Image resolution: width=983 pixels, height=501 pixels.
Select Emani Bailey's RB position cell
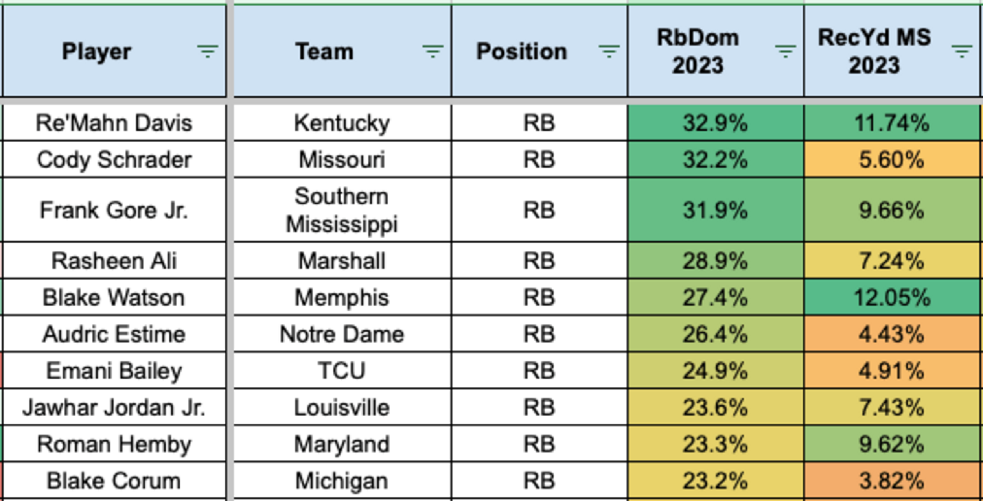[539, 370]
